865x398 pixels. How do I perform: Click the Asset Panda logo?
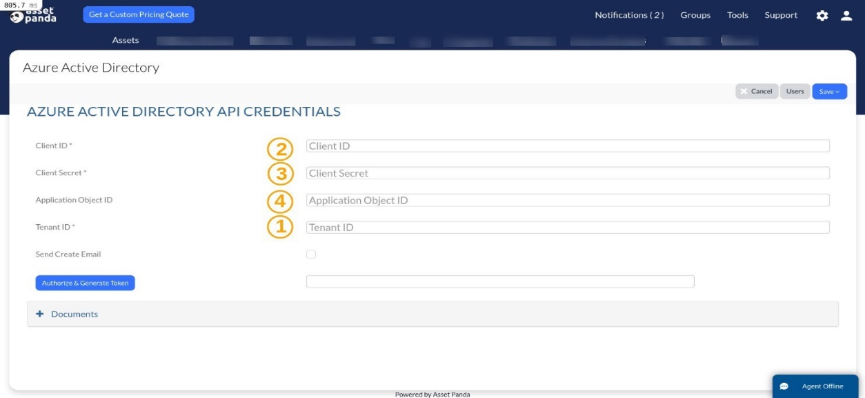(33, 14)
